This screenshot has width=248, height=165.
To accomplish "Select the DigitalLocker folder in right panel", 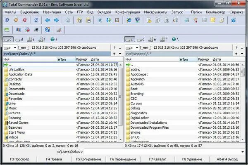I will click(x=182, y=118).
